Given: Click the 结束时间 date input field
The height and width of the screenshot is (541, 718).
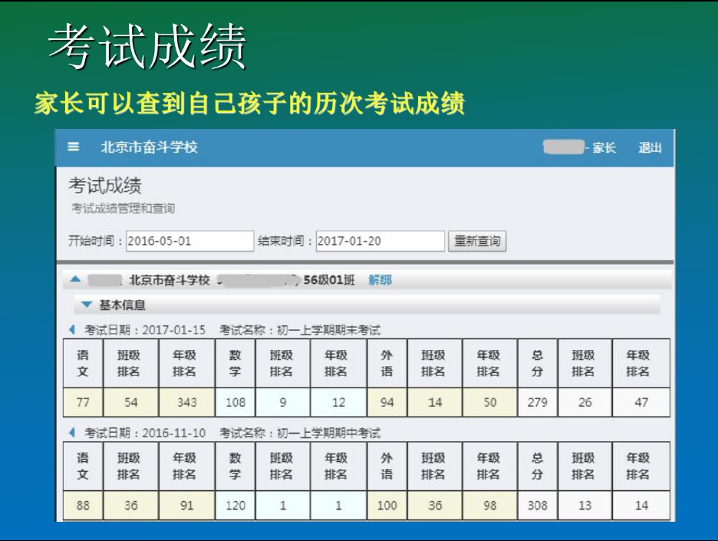Looking at the screenshot, I should click(x=380, y=241).
